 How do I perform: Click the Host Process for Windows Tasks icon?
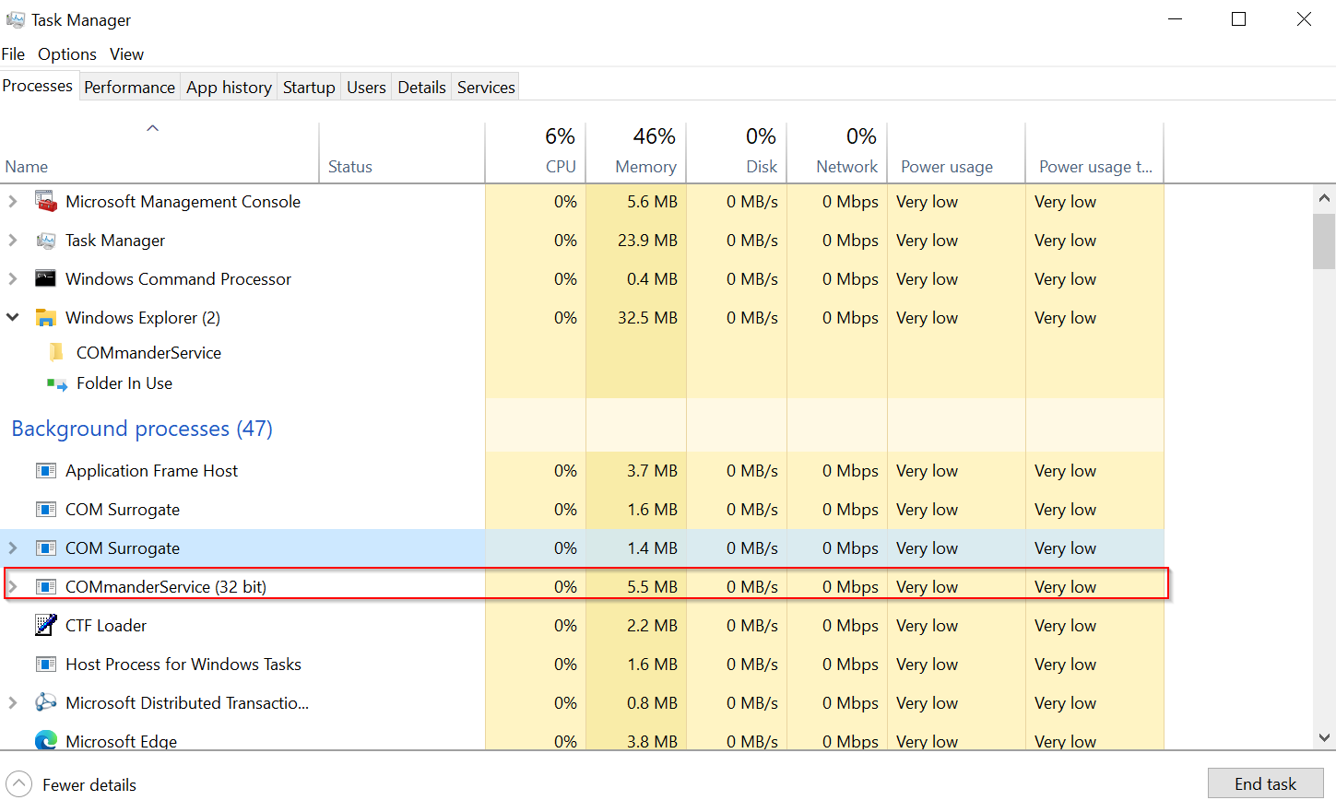(45, 664)
